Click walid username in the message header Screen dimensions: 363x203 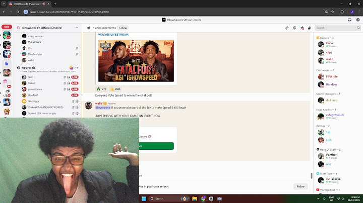[x=99, y=104]
